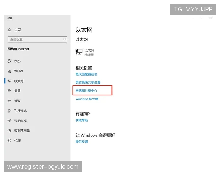Click the search magnifier icon in 查找设置

pos(64,40)
